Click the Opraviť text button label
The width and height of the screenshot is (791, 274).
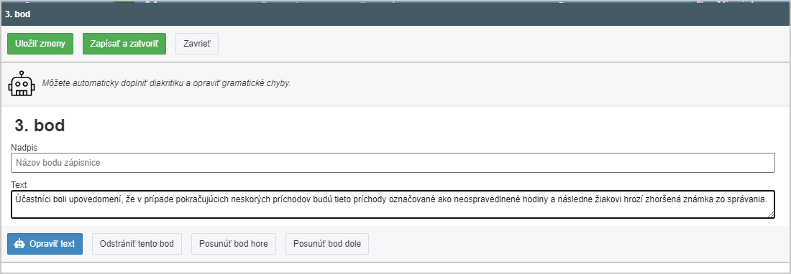coord(52,244)
